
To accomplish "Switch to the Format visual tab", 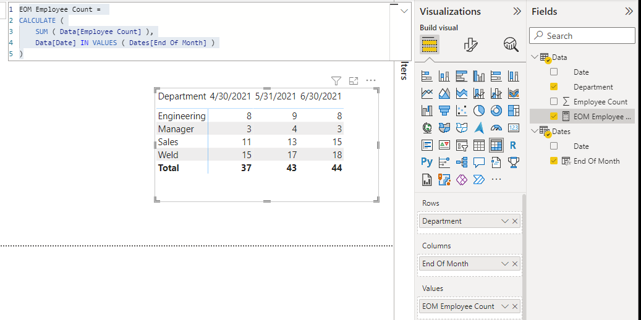I will [471, 44].
